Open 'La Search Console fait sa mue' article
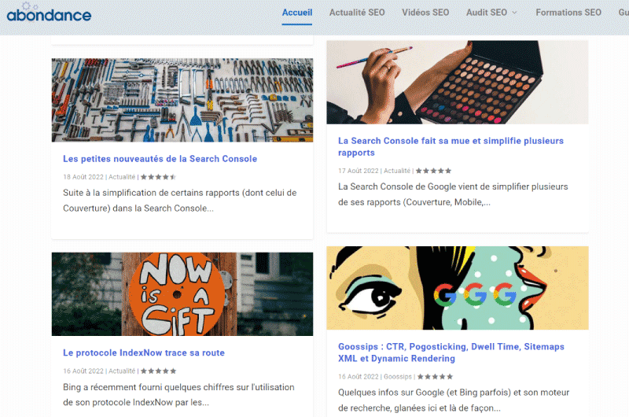This screenshot has width=629, height=417. (x=451, y=147)
